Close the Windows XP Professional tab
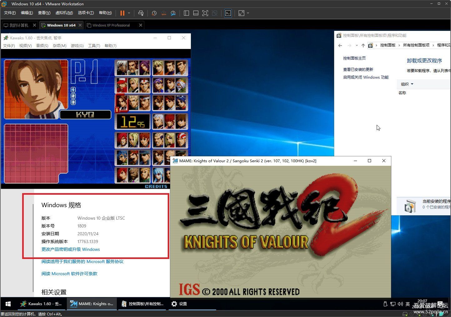Image resolution: width=451 pixels, height=317 pixels. pos(141,25)
